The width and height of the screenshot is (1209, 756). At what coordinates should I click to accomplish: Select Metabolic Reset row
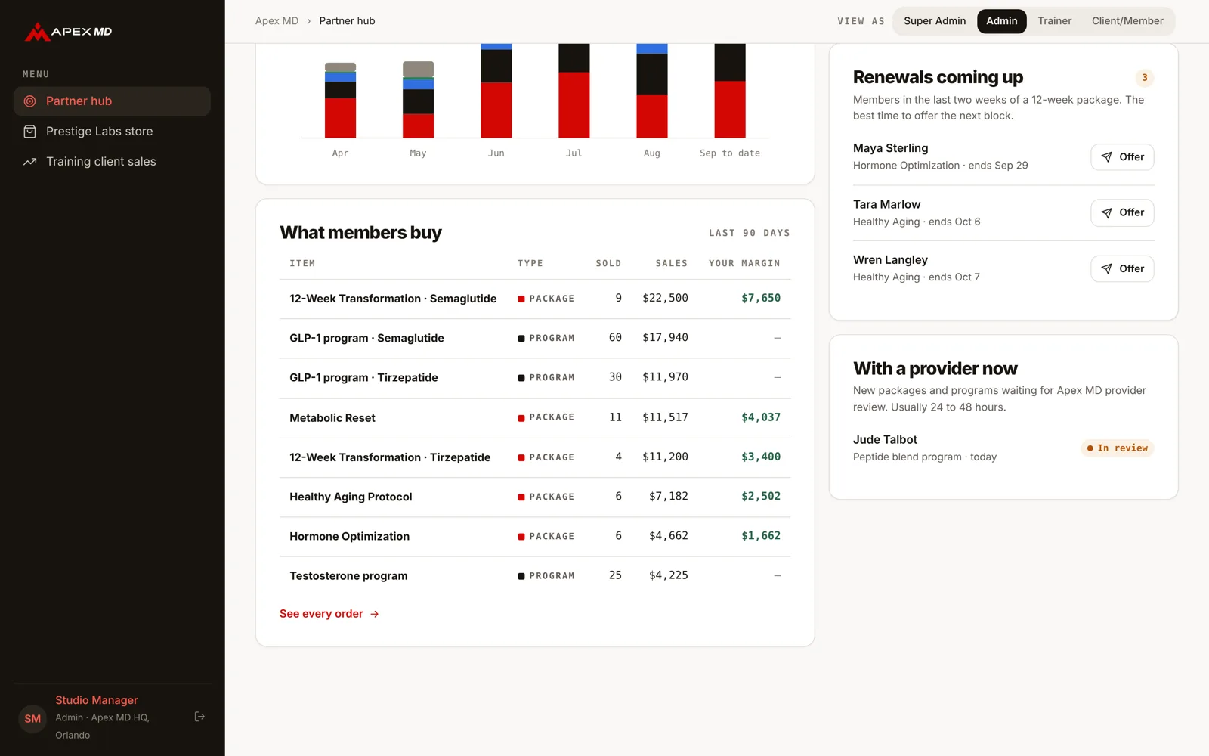pos(535,417)
